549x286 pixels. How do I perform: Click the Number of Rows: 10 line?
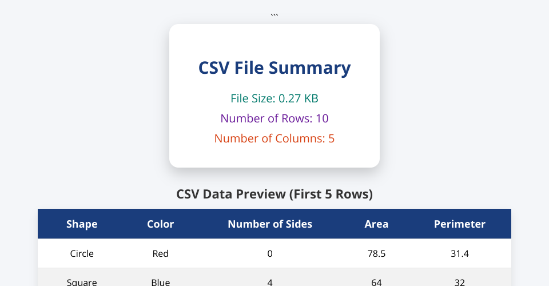[274, 118]
